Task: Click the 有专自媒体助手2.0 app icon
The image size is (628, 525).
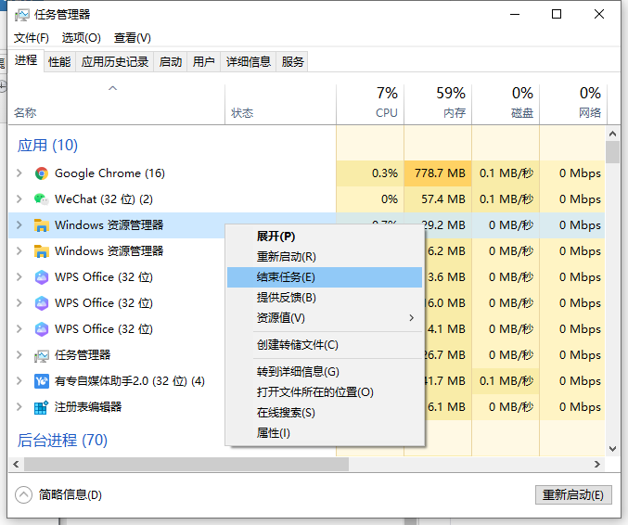Action: pos(41,381)
